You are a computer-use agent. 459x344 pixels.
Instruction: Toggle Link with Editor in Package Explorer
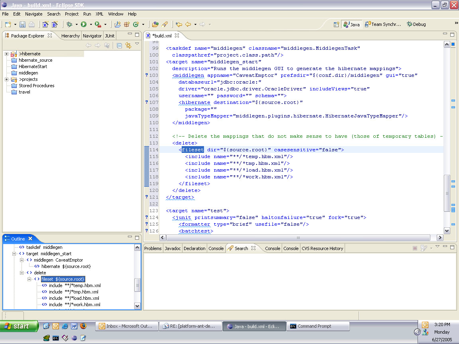click(128, 45)
